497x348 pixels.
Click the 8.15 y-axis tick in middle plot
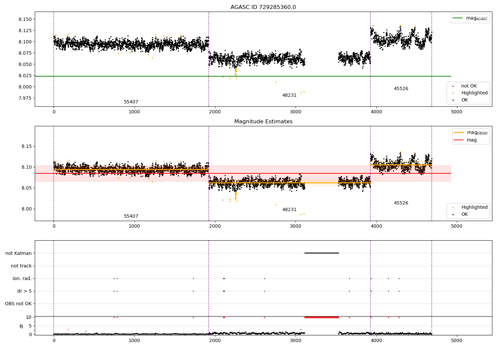point(27,146)
